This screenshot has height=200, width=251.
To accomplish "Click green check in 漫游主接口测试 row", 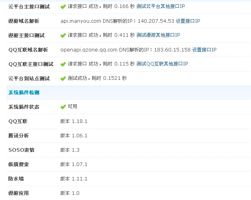I will click(x=63, y=35).
